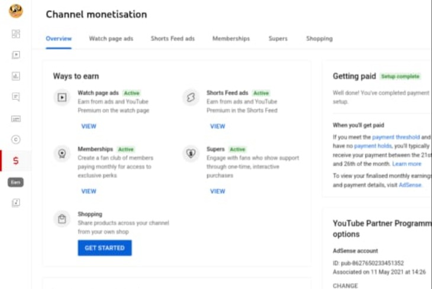Click the Active badge beside Memberships

coord(125,150)
